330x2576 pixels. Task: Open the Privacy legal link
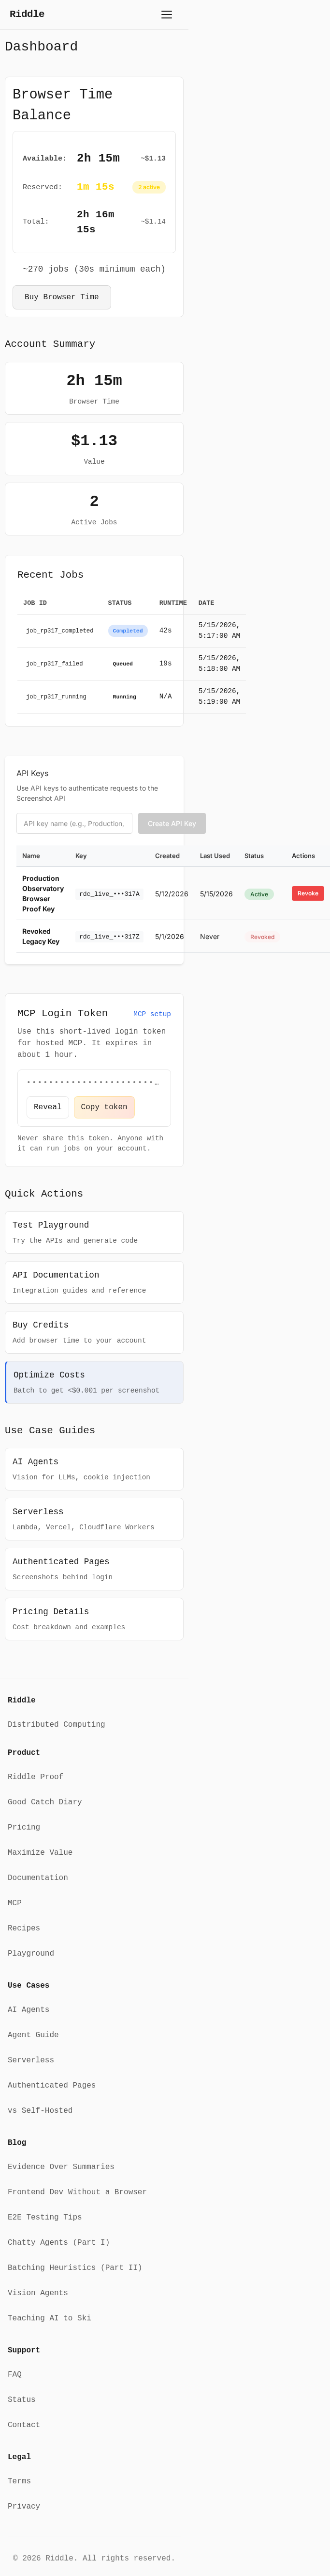point(24,2506)
